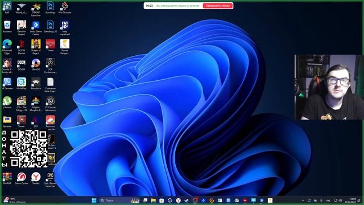Open the Standings_V2 PSD file
The width and height of the screenshot is (364, 205).
click(50, 27)
